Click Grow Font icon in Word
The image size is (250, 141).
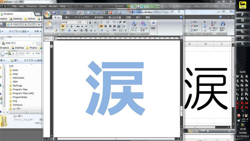click(91, 30)
